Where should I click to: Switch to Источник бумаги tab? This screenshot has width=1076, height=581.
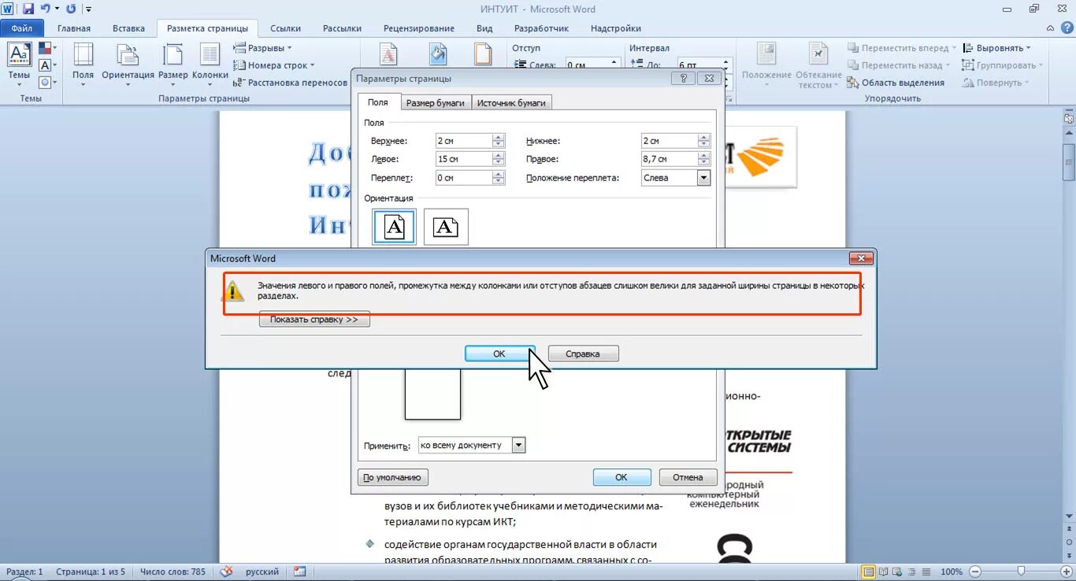511,103
